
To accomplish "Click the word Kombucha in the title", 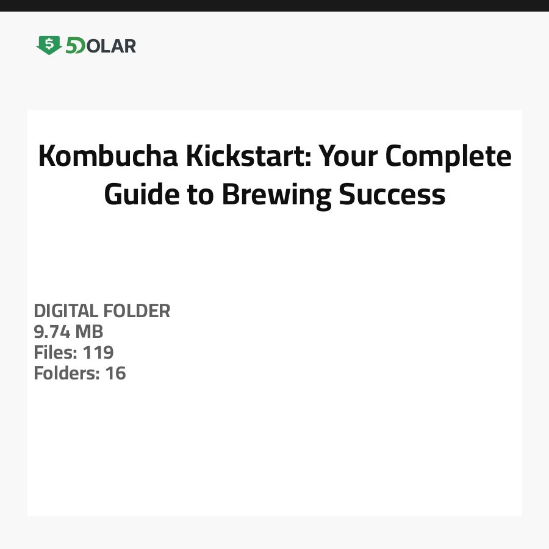I will 108,157.
